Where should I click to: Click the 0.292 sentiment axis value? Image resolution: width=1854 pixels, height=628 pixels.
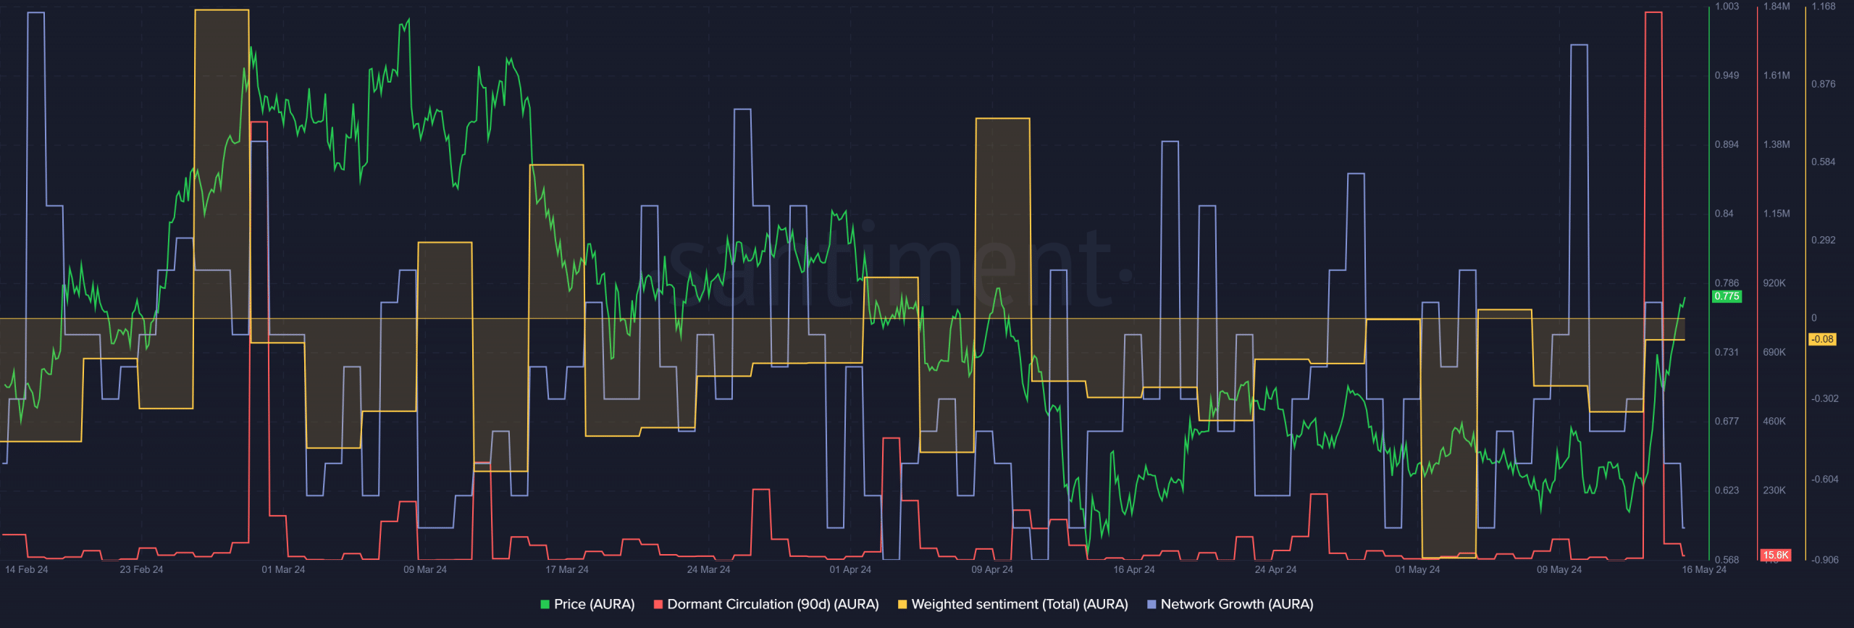(1824, 240)
